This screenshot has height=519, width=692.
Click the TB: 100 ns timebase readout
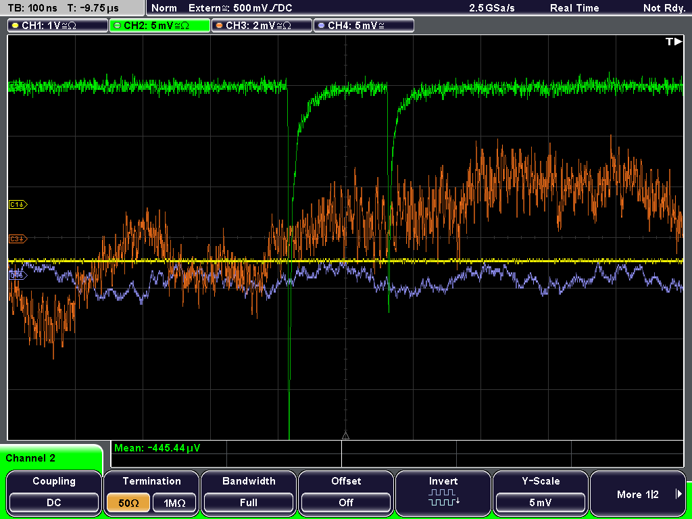(32, 8)
